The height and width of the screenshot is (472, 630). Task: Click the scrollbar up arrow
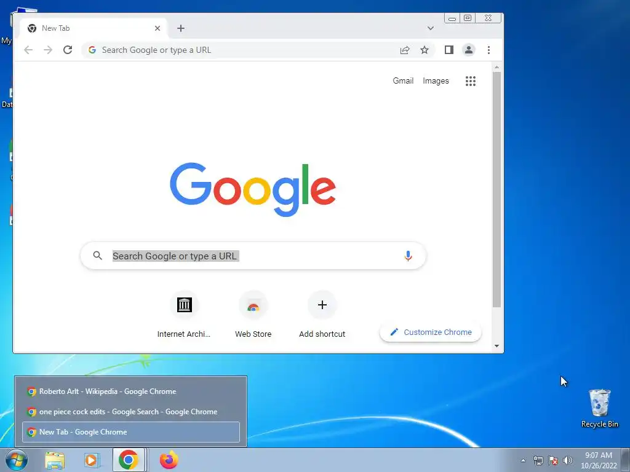click(x=496, y=67)
